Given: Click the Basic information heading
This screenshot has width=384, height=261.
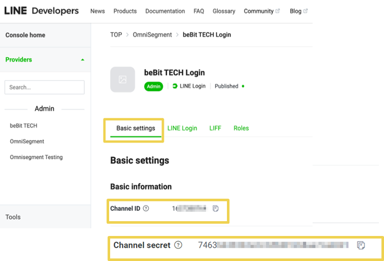Looking at the screenshot, I should pyautogui.click(x=141, y=186).
